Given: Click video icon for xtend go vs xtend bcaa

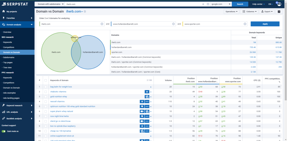Looking at the screenshot, I should [142, 121].
